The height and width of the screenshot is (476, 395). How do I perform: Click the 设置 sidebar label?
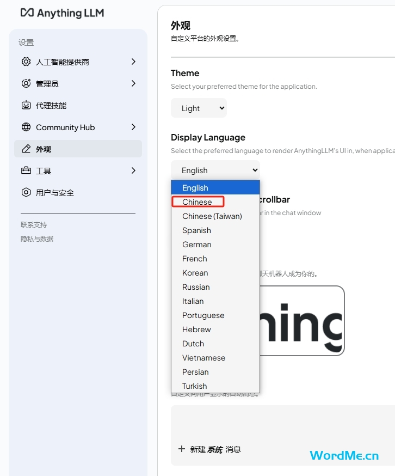coord(26,42)
